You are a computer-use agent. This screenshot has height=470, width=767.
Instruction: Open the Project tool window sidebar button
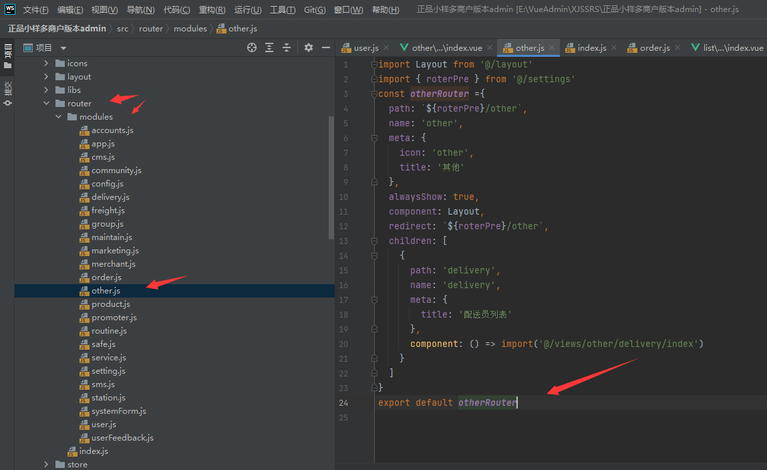pyautogui.click(x=8, y=56)
